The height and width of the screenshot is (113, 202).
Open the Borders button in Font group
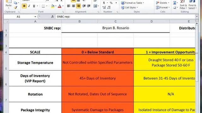pos(43,6)
